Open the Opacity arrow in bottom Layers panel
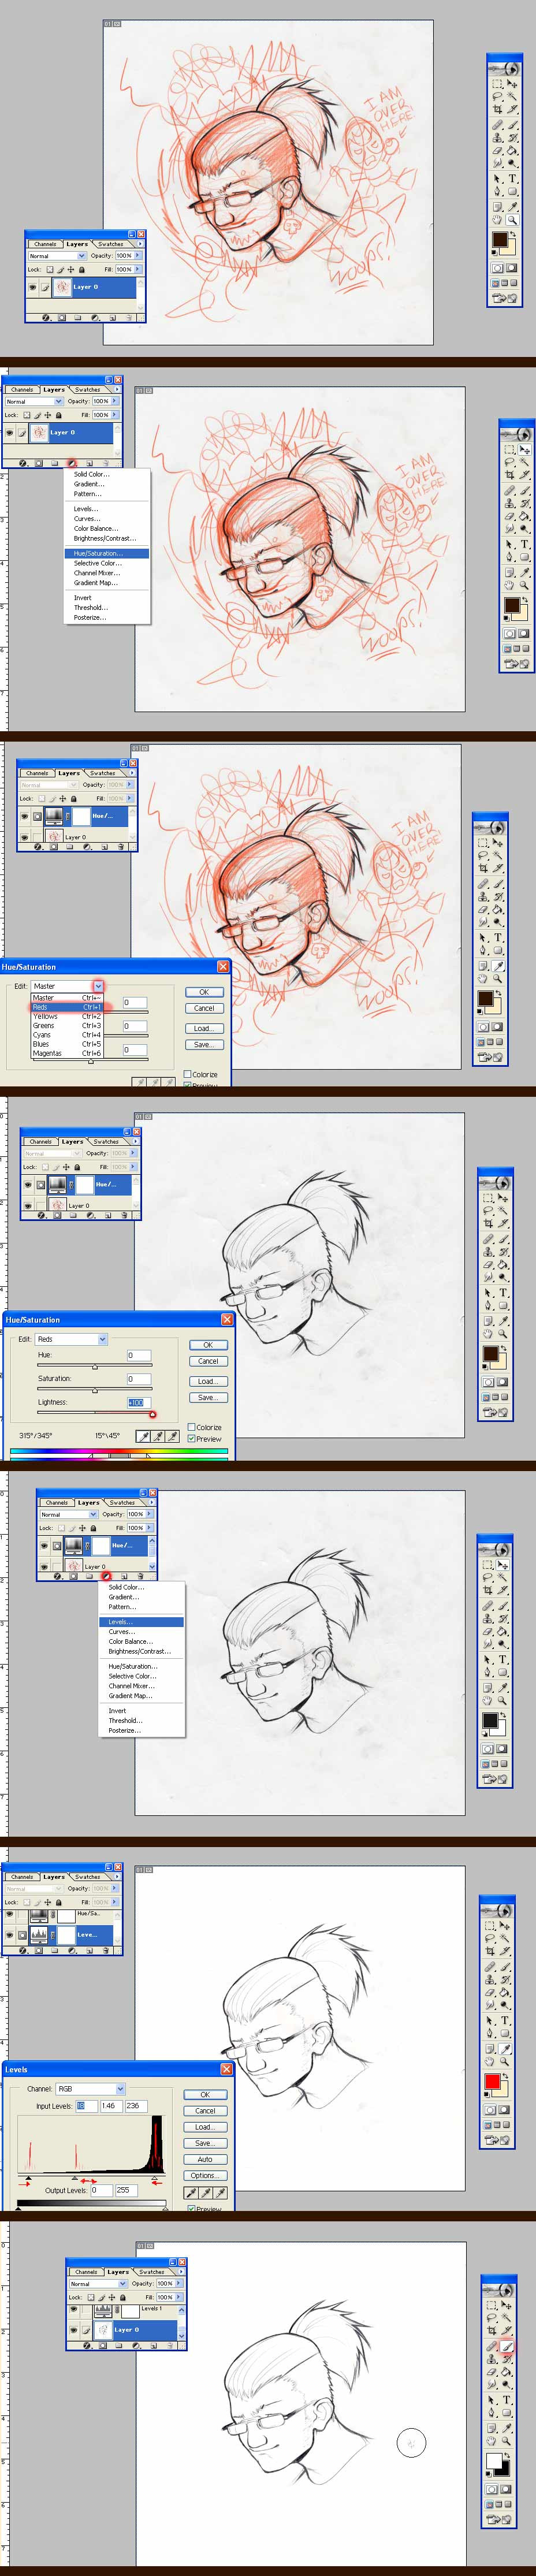Screen dimensions: 536x2576 [x=179, y=2284]
